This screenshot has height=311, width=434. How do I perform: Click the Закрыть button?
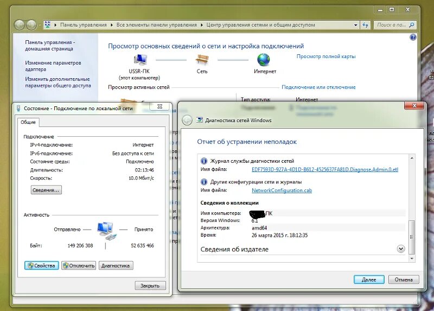(150, 285)
